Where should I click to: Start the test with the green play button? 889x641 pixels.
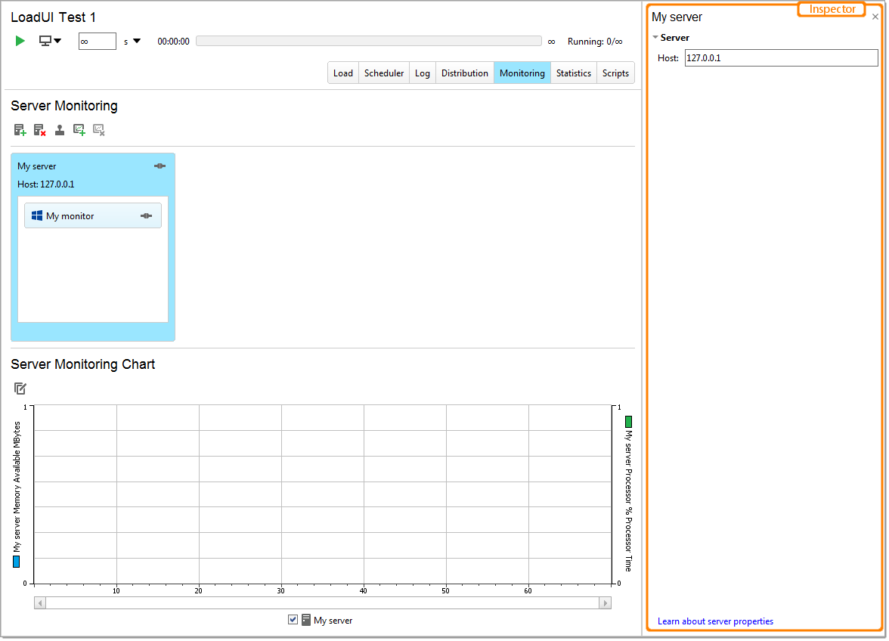(20, 41)
